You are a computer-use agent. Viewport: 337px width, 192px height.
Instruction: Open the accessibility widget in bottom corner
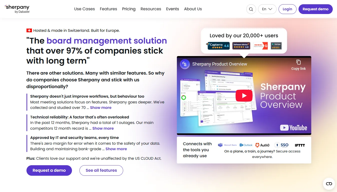[329, 184]
